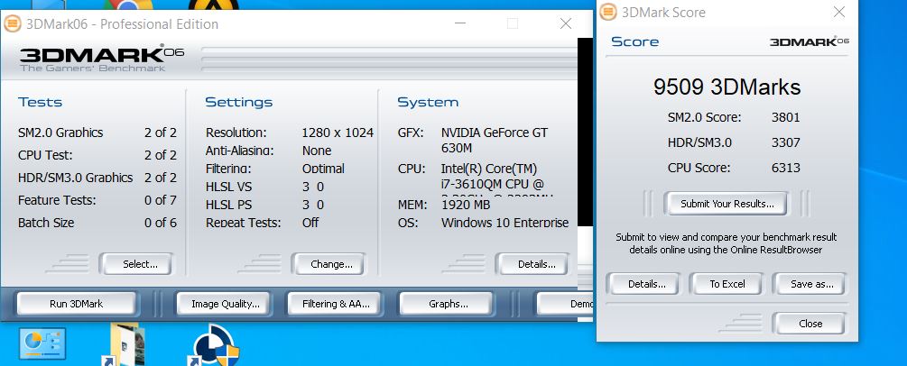Select the chart-window desktop icon at bottom left

pos(42,343)
